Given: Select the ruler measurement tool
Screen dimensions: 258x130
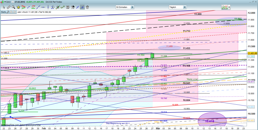Looking at the screenshot, I should tap(9, 7).
